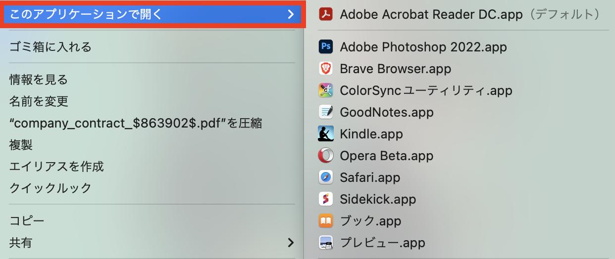The height and width of the screenshot is (259, 615).
Task: Expand the 共有 submenu chevron
Action: tap(291, 243)
